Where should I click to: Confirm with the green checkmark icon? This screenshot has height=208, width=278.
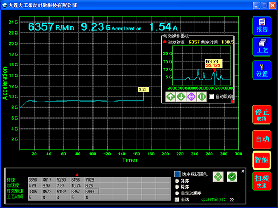tap(232, 177)
